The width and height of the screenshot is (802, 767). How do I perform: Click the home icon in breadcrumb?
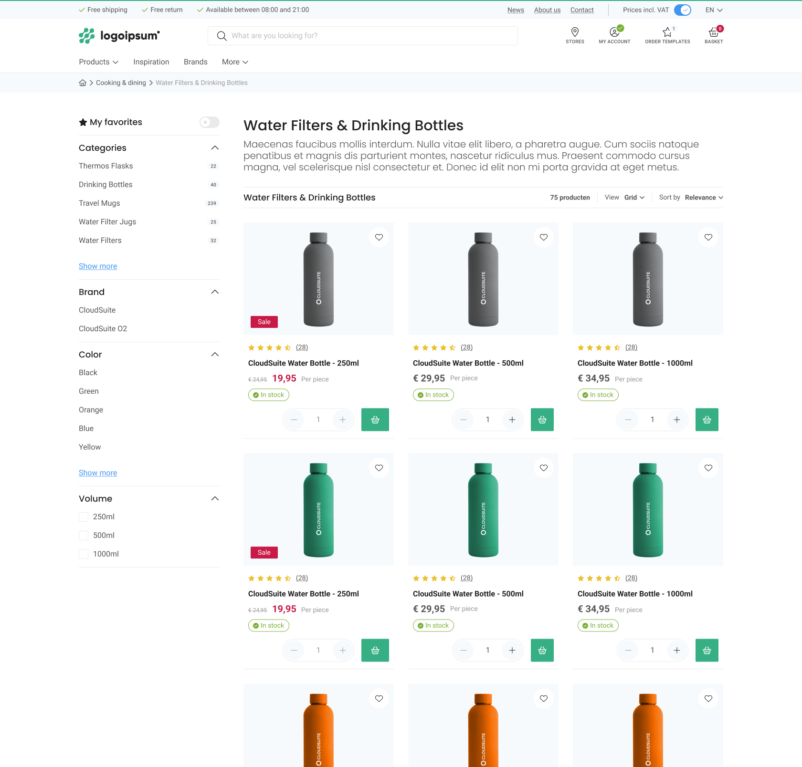83,83
